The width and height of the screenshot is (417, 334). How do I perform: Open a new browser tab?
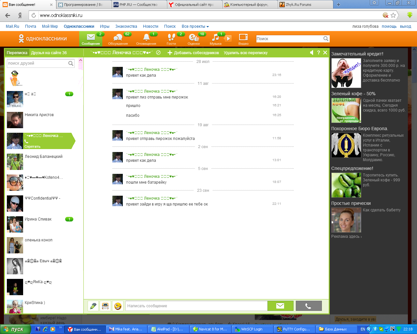[x=338, y=5]
